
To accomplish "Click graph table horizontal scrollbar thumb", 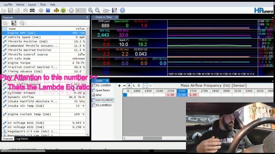I will [x=152, y=138].
